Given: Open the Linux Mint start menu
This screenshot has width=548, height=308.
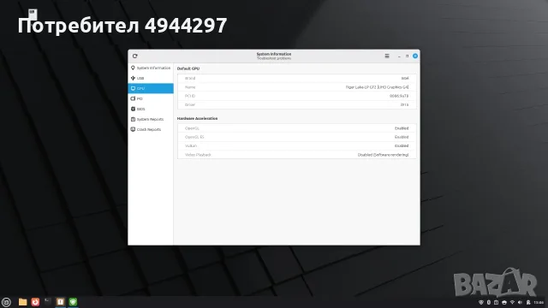Looking at the screenshot, I should pyautogui.click(x=6, y=302).
